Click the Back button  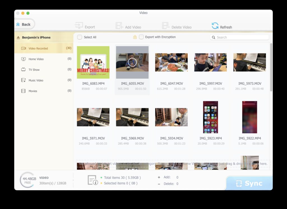[x=24, y=24]
